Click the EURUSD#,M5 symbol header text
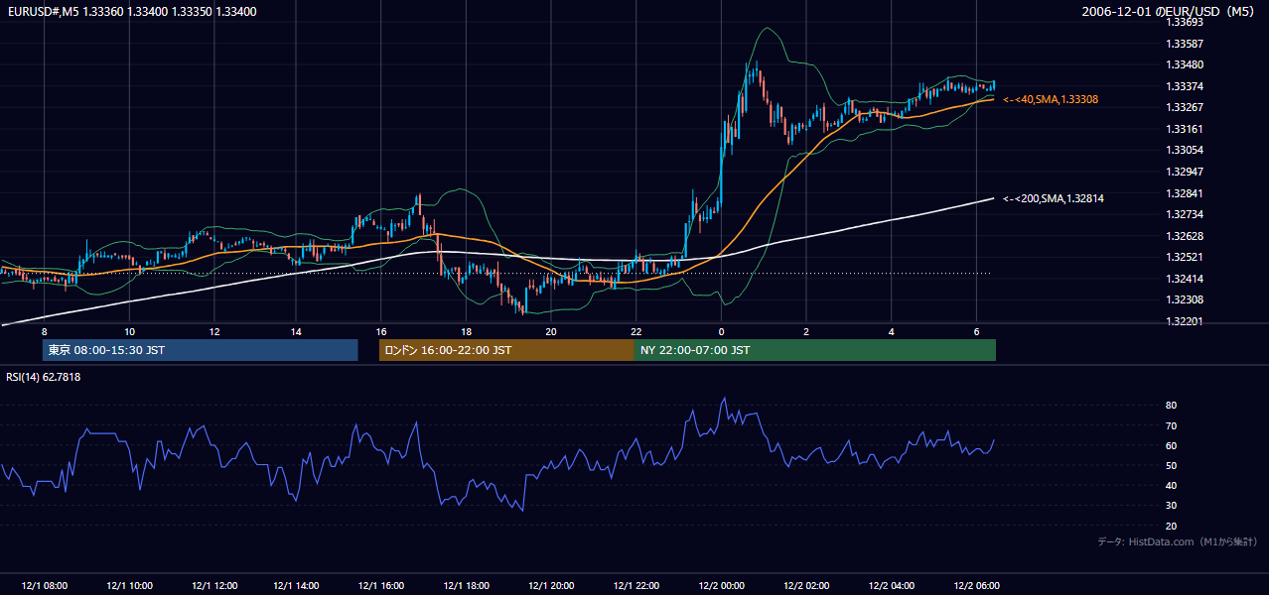This screenshot has width=1269, height=595. (x=130, y=12)
